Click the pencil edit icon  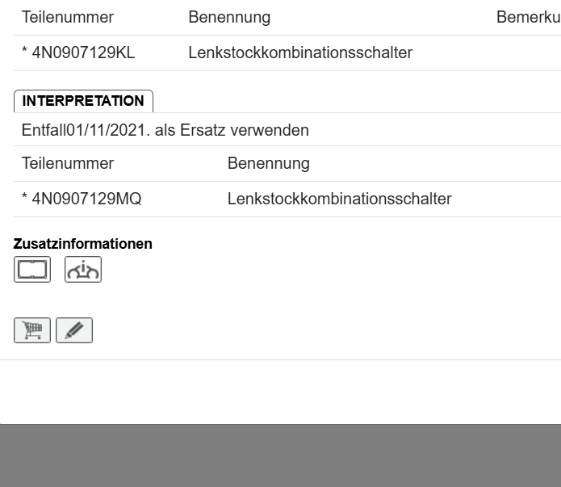(x=74, y=330)
